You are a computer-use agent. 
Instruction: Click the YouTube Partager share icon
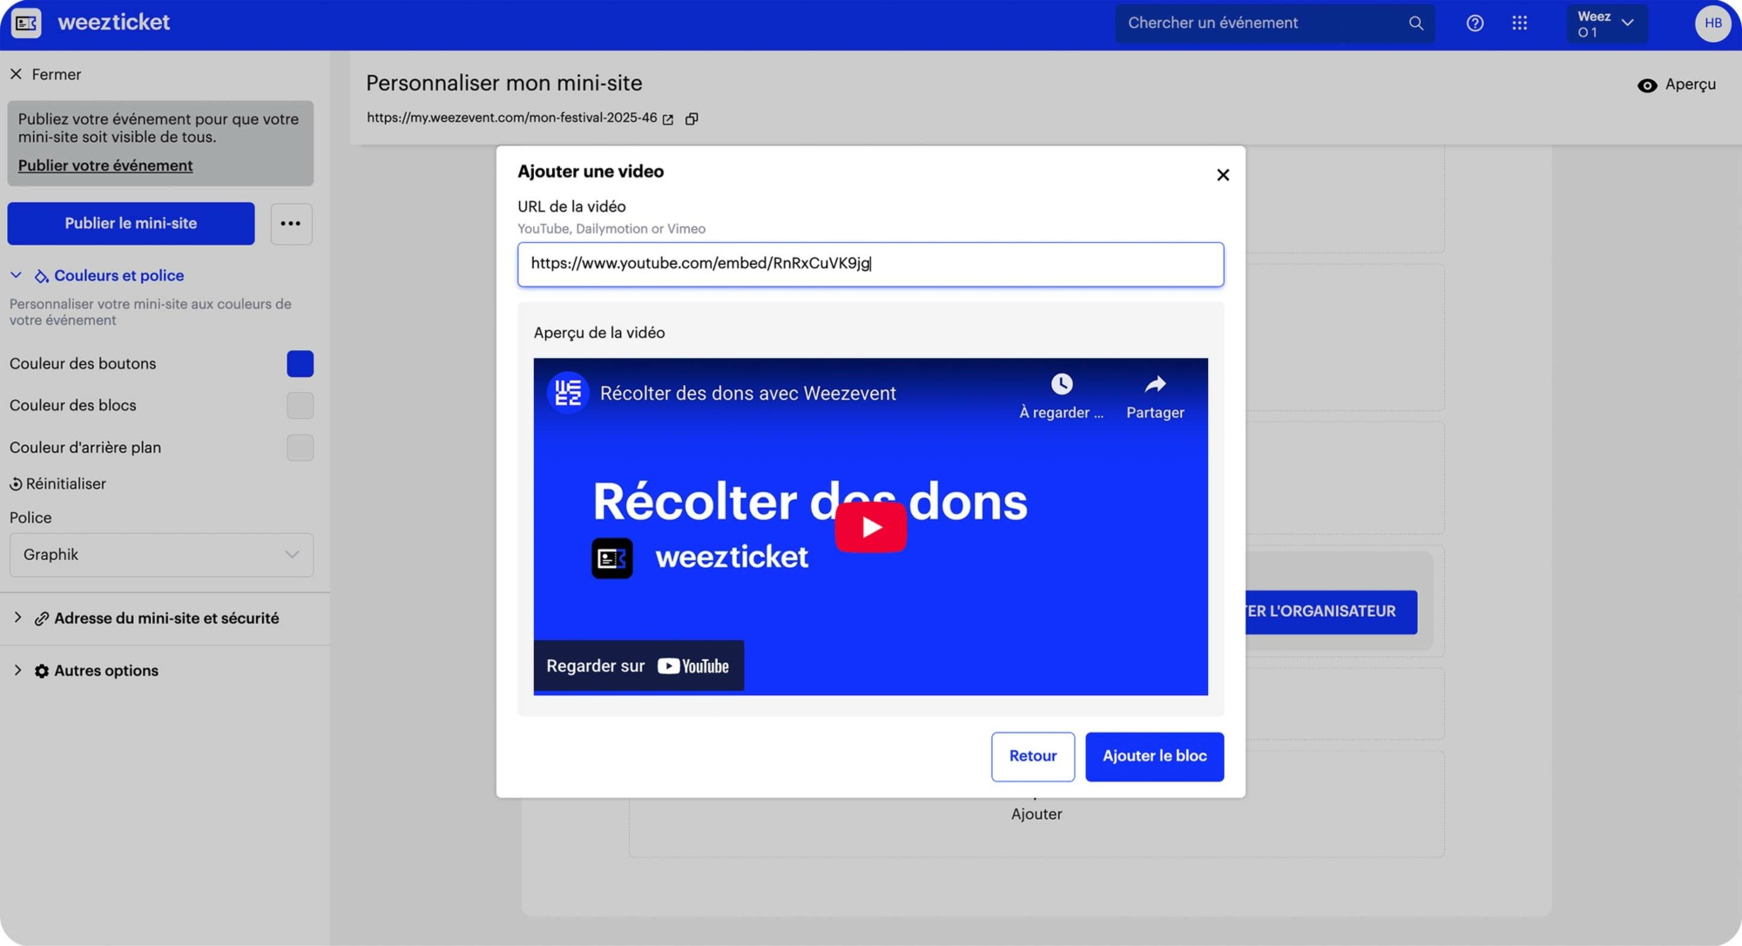click(1155, 384)
